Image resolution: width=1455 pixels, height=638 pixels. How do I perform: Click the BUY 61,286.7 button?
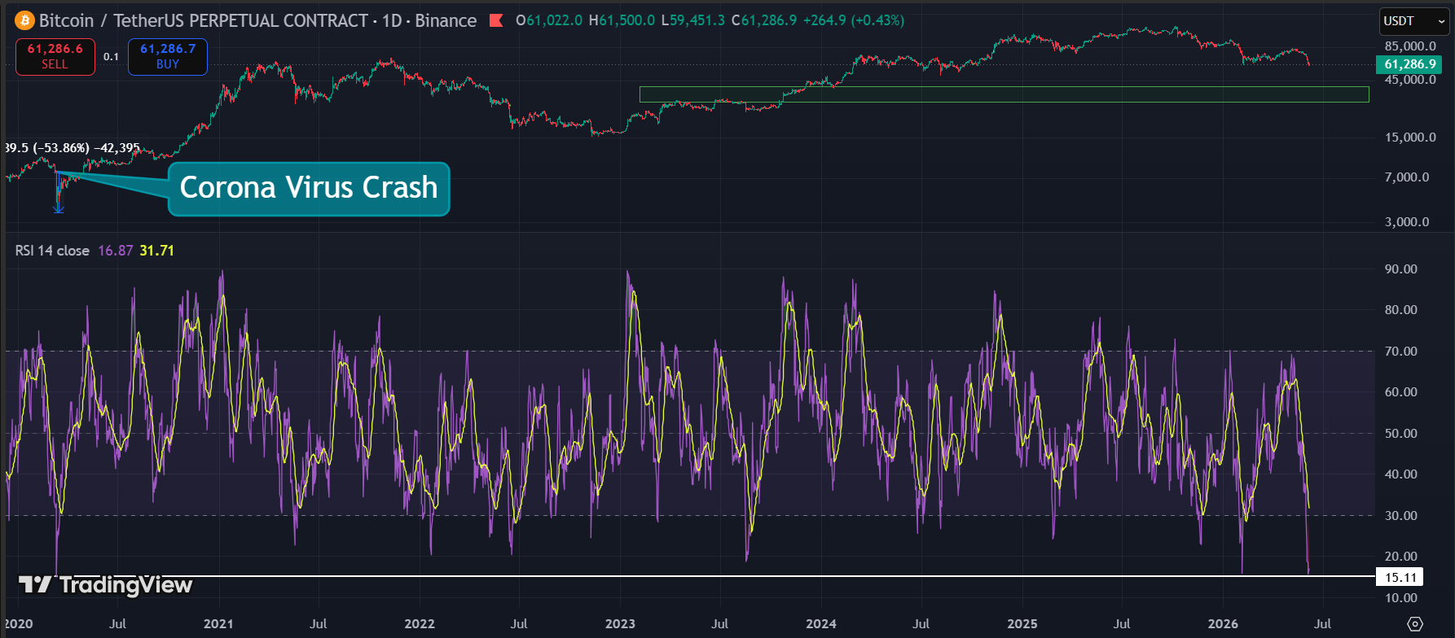pyautogui.click(x=168, y=57)
